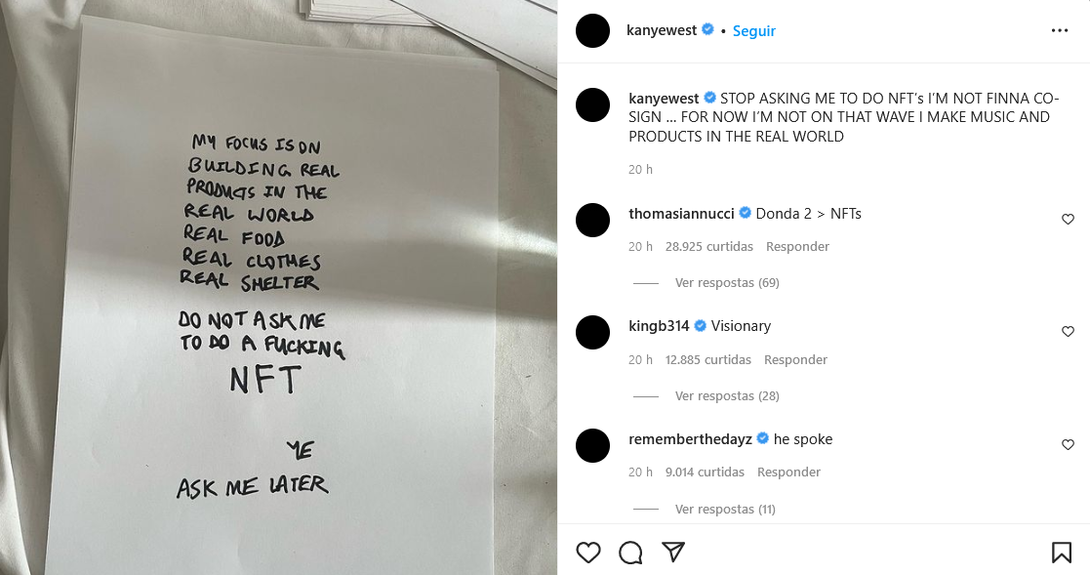Screen dimensions: 1090x575
Task: Reply to thomasiannucci with Responder
Action: click(797, 247)
